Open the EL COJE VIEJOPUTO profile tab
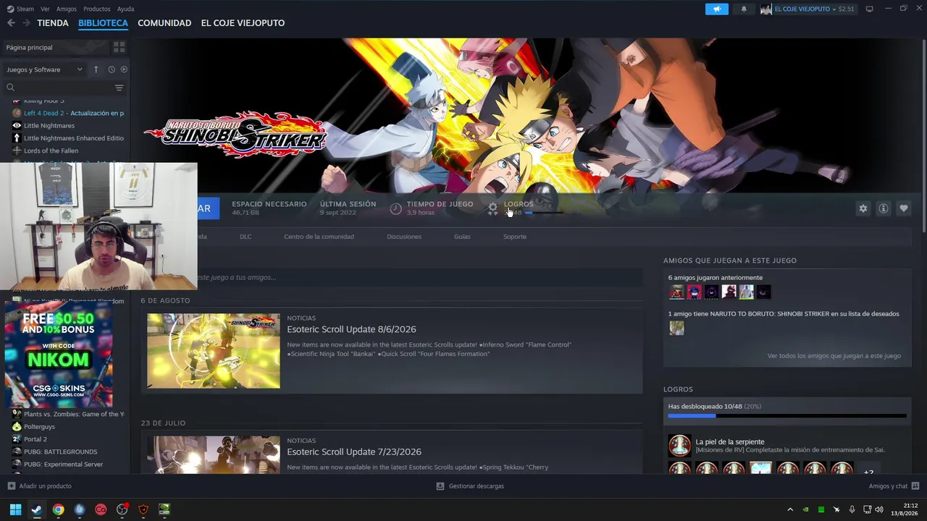 point(243,23)
